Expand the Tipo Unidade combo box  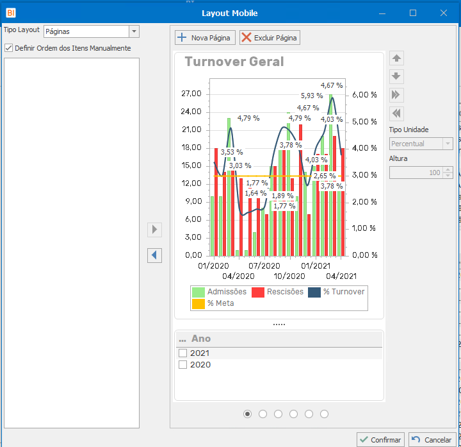(448, 144)
